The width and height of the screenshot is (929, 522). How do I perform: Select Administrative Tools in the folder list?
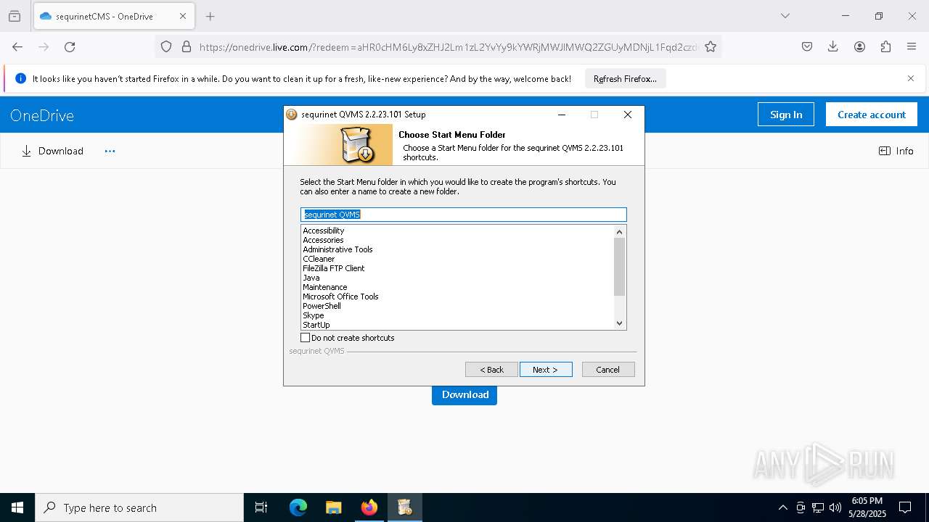pyautogui.click(x=337, y=249)
